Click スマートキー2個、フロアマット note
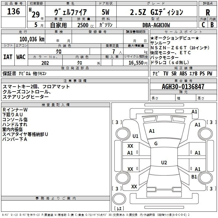 click(36, 87)
